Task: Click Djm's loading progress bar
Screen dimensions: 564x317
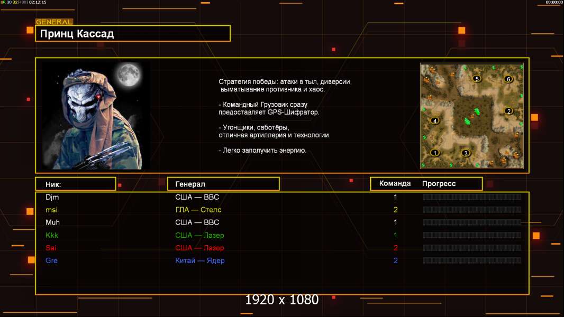Action: click(x=472, y=197)
